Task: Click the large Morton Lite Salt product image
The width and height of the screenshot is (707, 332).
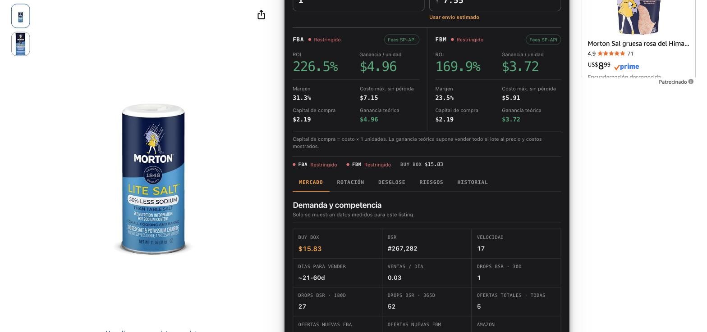Action: point(153,179)
